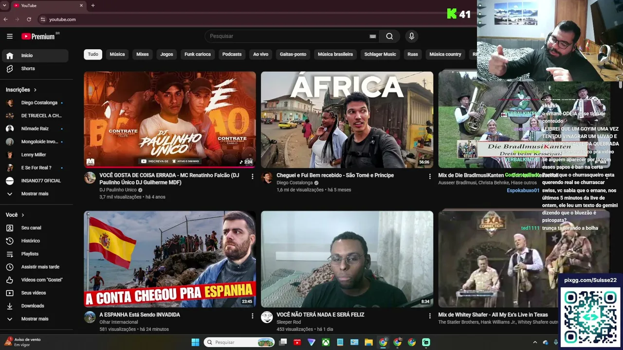
Task: Open Histórico watch history
Action: coord(35,241)
